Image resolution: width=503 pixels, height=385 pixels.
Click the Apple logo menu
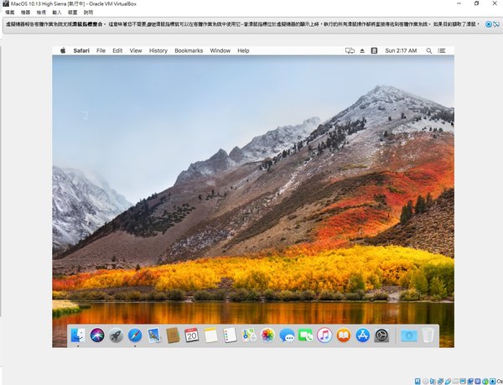63,50
